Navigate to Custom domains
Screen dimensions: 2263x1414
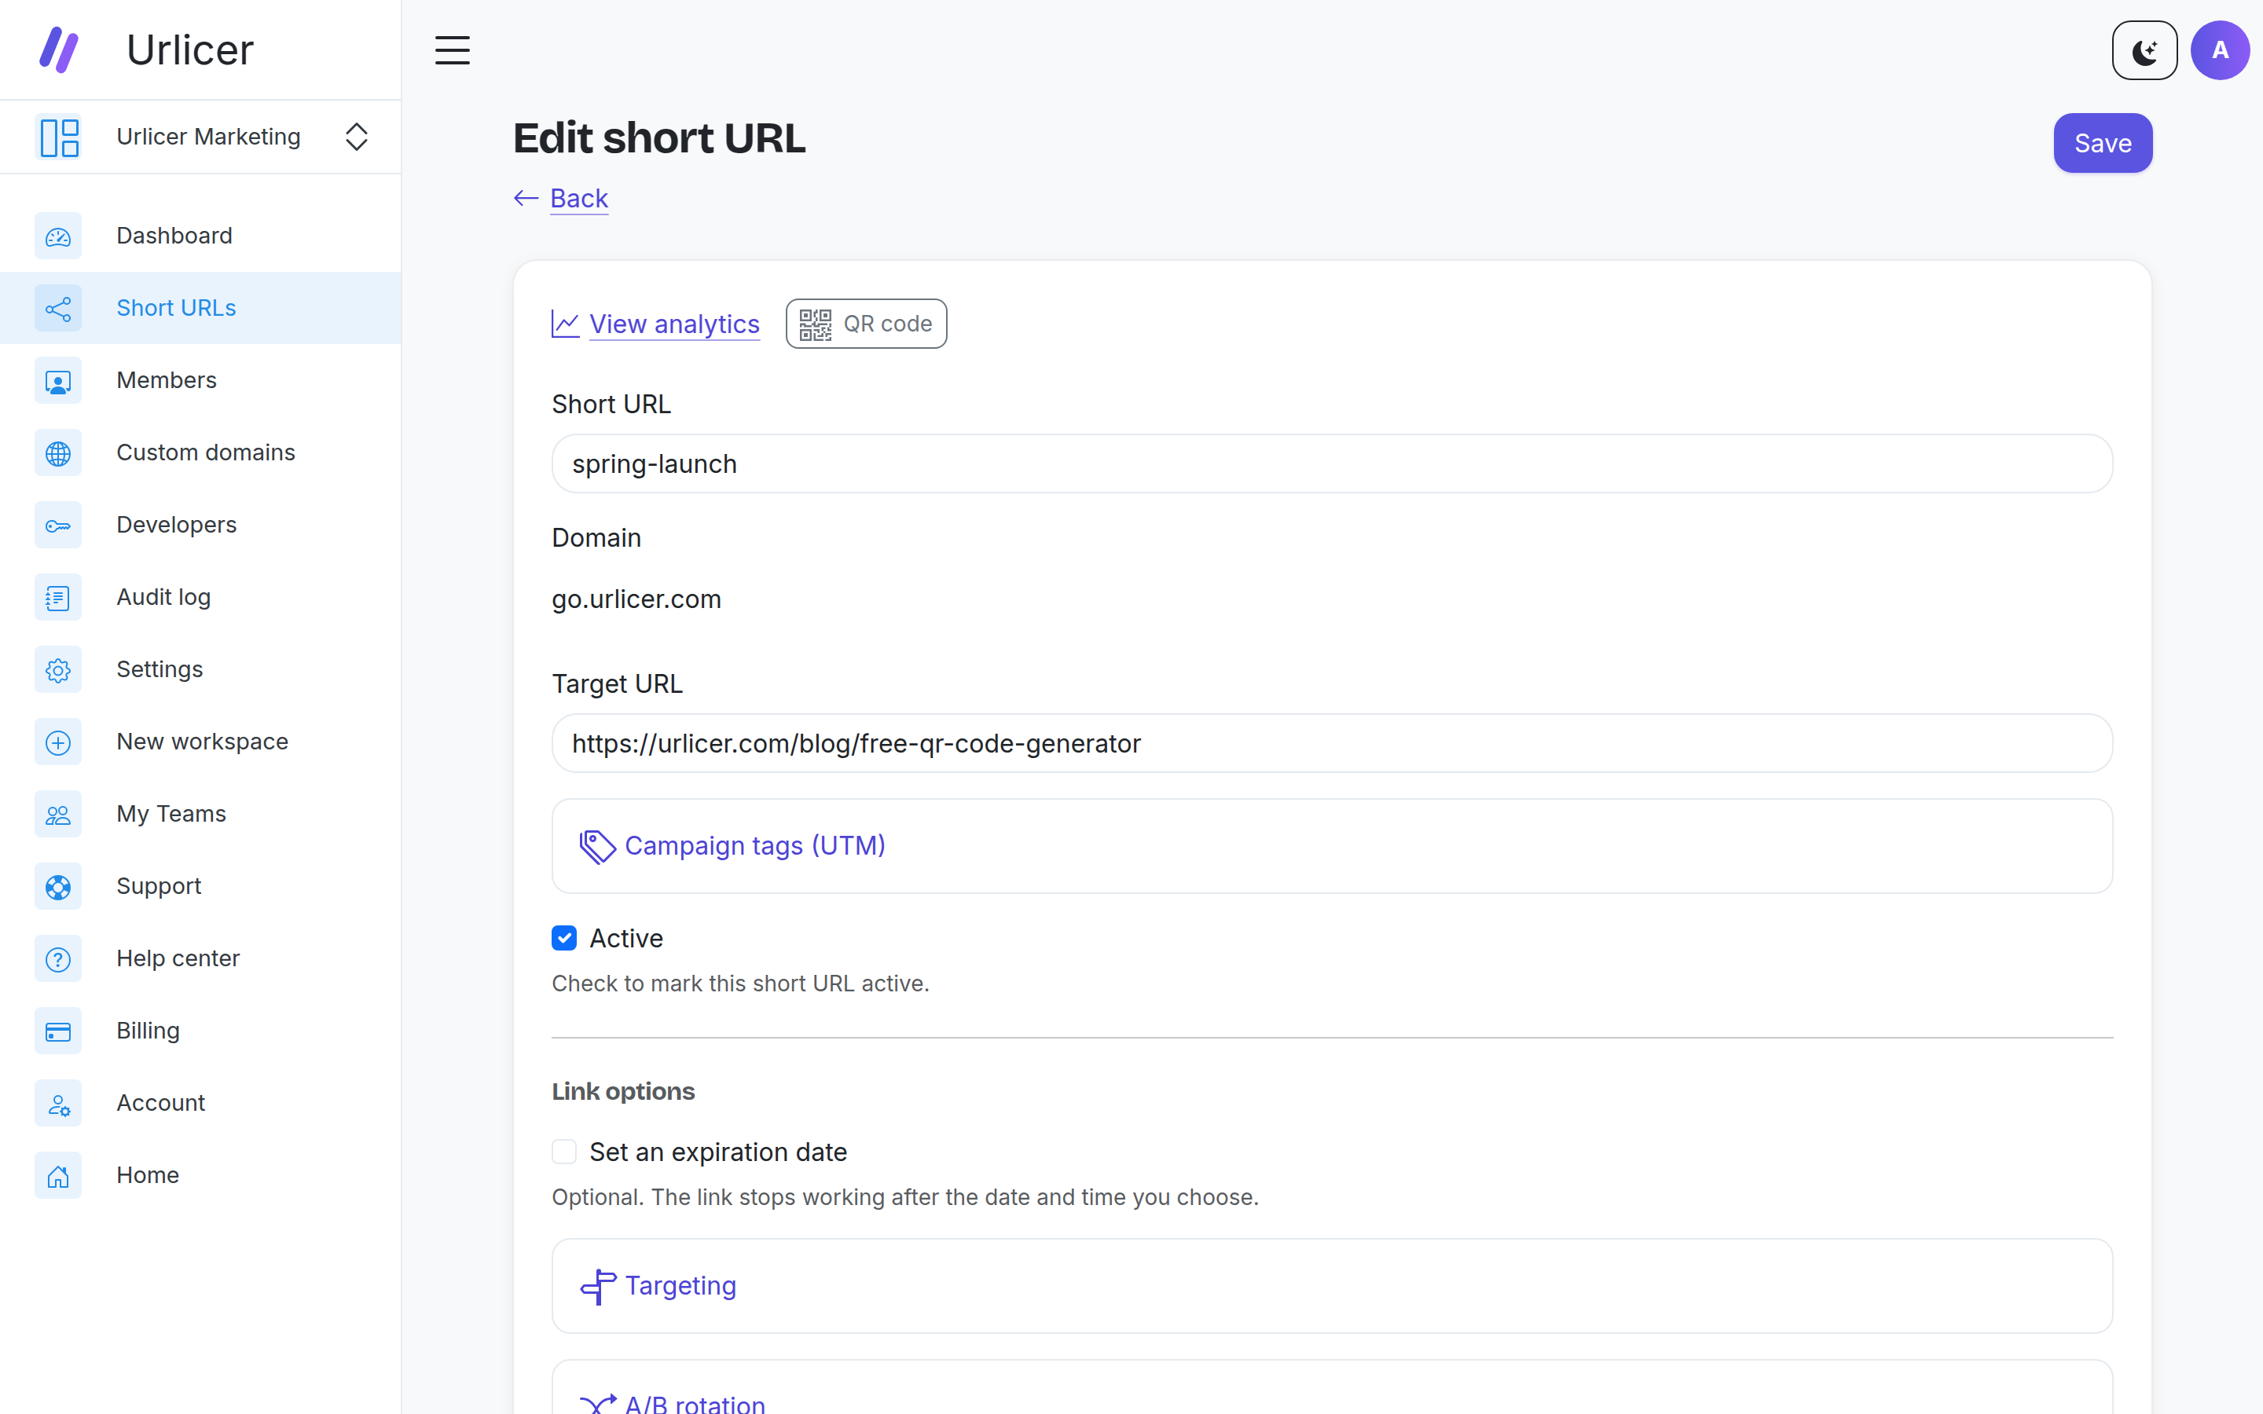pos(200,452)
